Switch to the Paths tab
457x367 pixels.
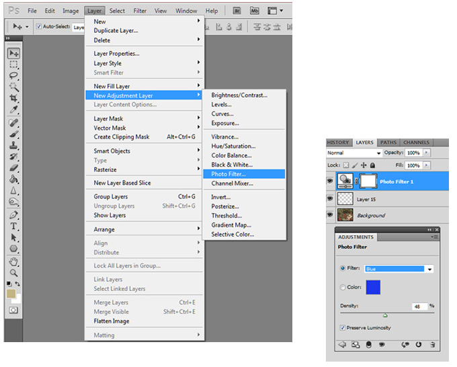[x=388, y=142]
